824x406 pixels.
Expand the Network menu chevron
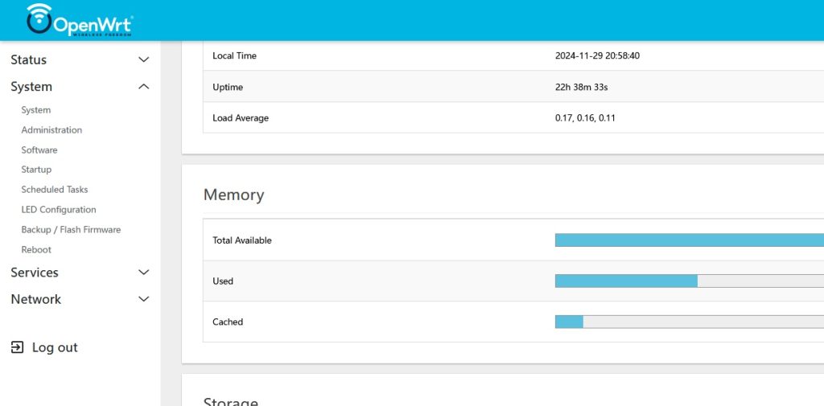pyautogui.click(x=144, y=299)
